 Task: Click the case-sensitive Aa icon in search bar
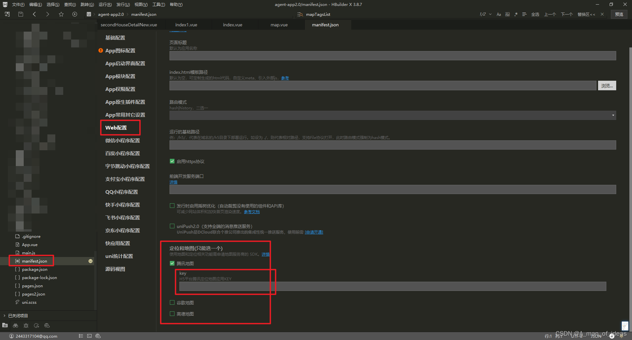499,14
